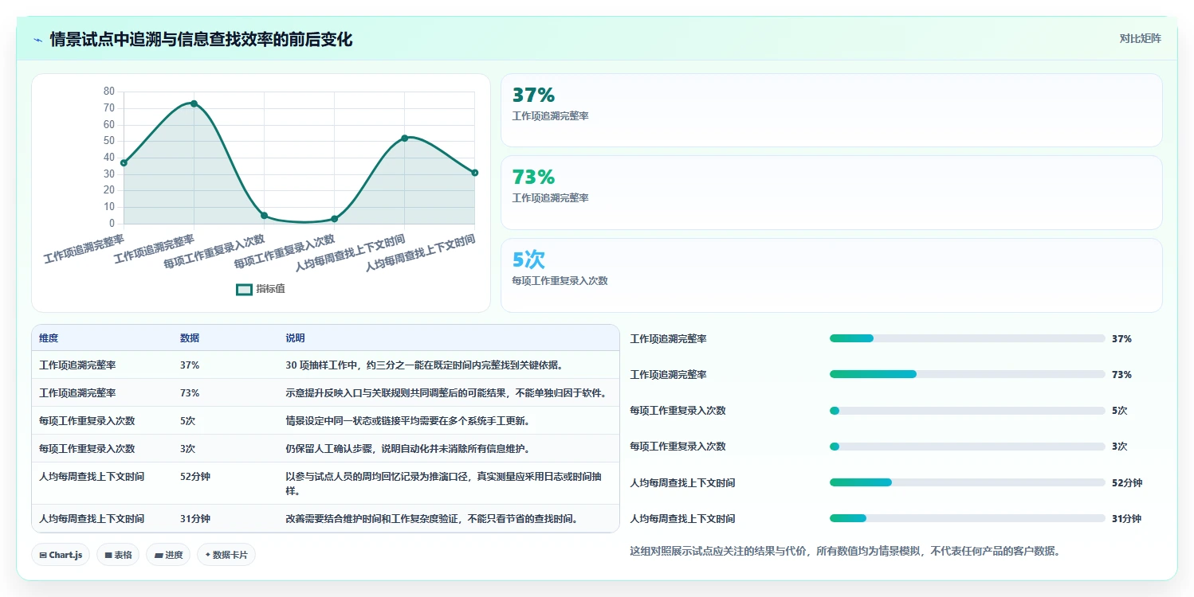
Task: Click the table cell showing 37%
Action: click(190, 365)
